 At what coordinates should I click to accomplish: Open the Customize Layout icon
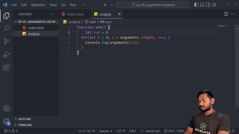(214, 5)
